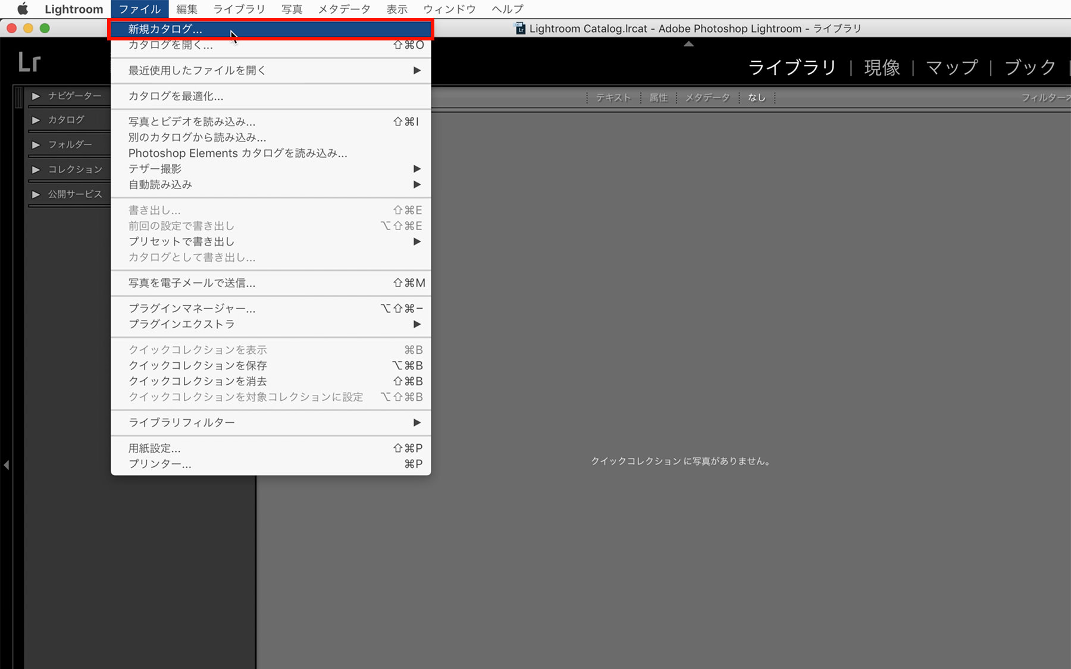Screen dimensions: 1071x669
Task: Close the ファイル menu in menu bar
Action: tap(140, 9)
